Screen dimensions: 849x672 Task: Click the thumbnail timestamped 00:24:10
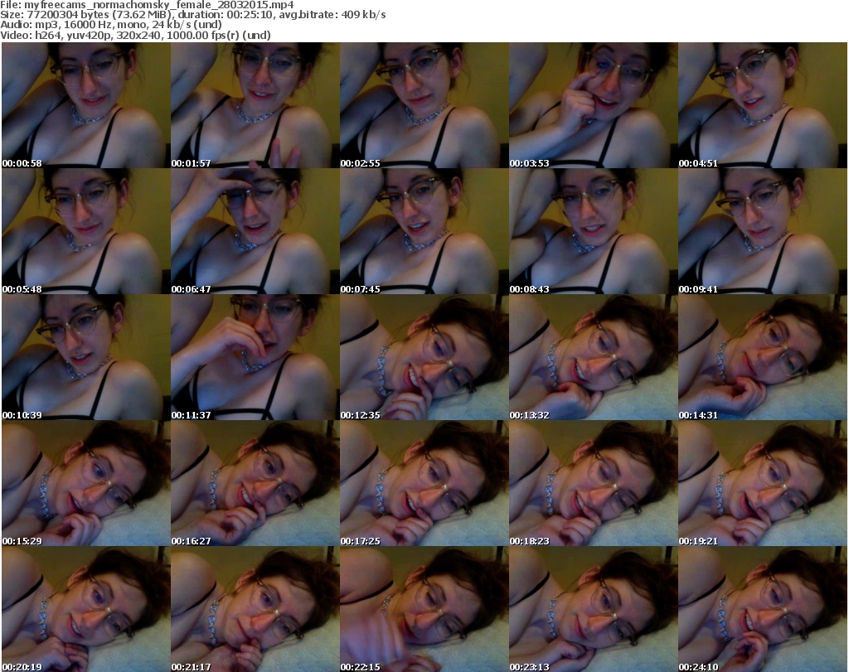point(763,609)
